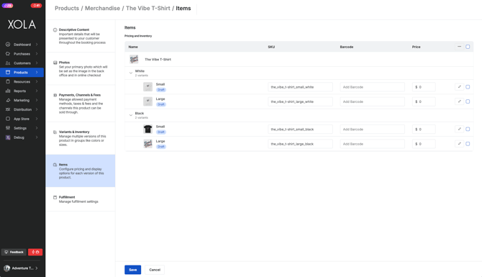482x277 pixels.
Task: Switch to the Fulfillment section
Action: point(81,199)
